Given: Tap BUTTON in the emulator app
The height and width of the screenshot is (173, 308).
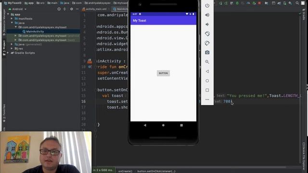Looking at the screenshot, I should coord(163,73).
